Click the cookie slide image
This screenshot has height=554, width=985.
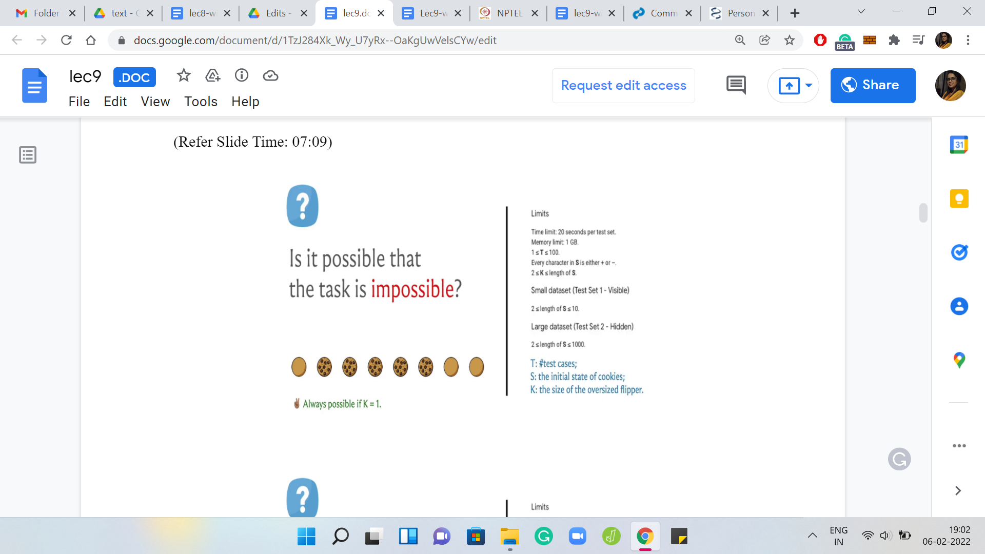[x=464, y=298]
